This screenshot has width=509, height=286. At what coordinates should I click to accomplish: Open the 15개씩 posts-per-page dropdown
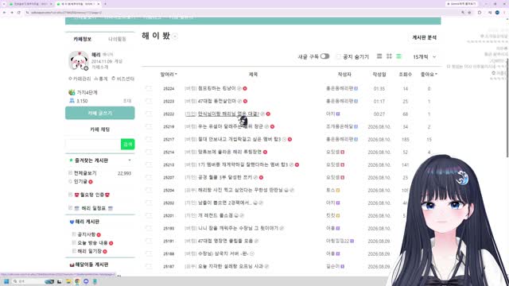(x=424, y=56)
